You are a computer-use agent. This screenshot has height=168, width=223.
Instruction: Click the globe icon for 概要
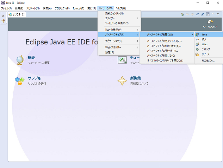coord(20,60)
